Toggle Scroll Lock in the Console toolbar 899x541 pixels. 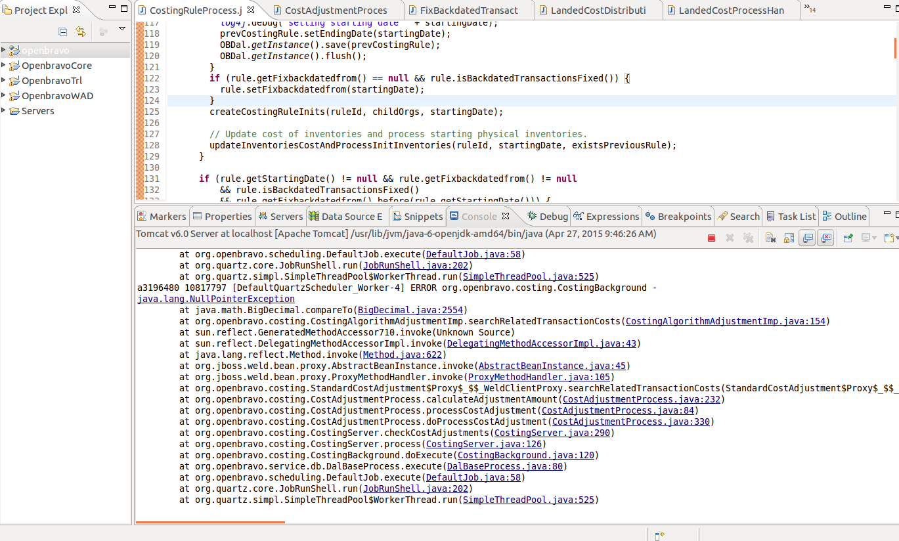point(789,238)
